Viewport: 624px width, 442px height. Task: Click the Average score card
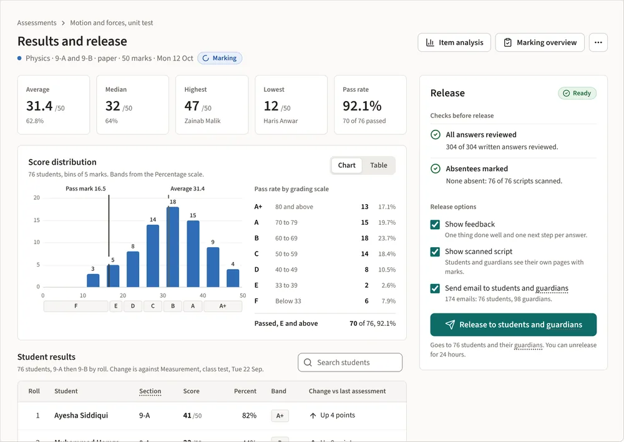coord(53,105)
